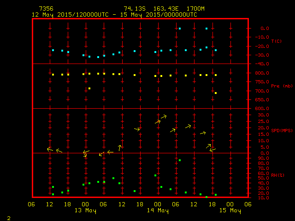Click the lowest yellow pressure point near 700
Viewport: 295px width, 221px height.
(216, 93)
